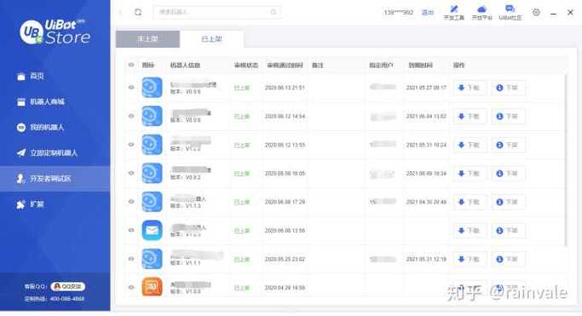Toggle eye icon for 2020.06.12 14:54 row
The image size is (582, 316).
(131, 116)
